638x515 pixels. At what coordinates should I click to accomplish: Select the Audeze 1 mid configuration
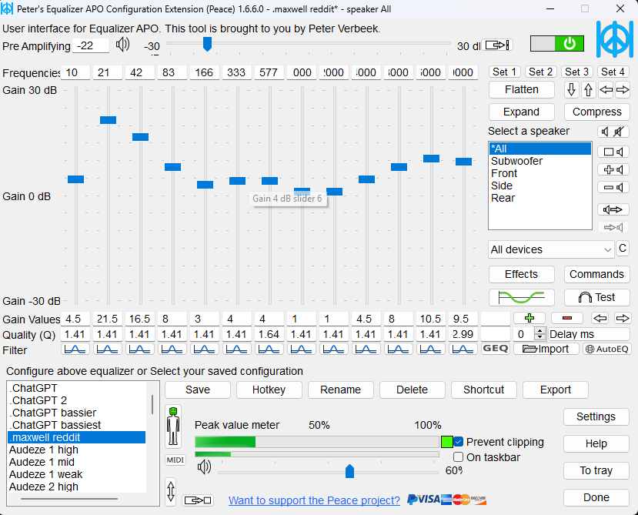coord(77,462)
